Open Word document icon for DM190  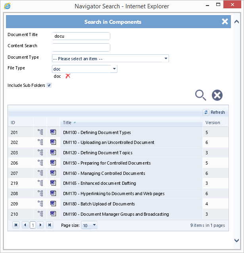(x=53, y=214)
